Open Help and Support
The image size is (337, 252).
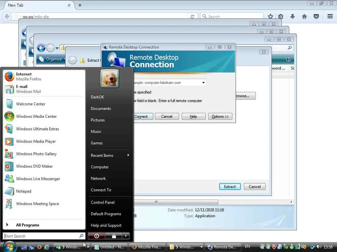click(x=106, y=225)
